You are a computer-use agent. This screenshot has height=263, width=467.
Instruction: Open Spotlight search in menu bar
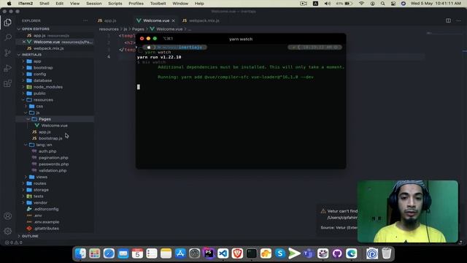point(382,4)
